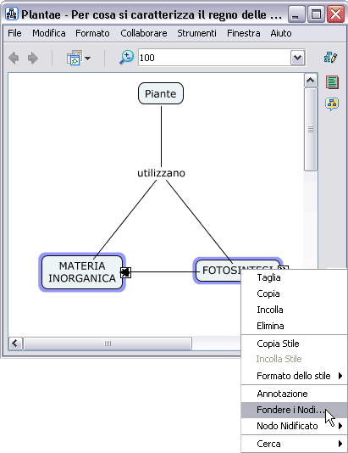
Task: Open the views window icon in toolbar
Action: tap(75, 58)
